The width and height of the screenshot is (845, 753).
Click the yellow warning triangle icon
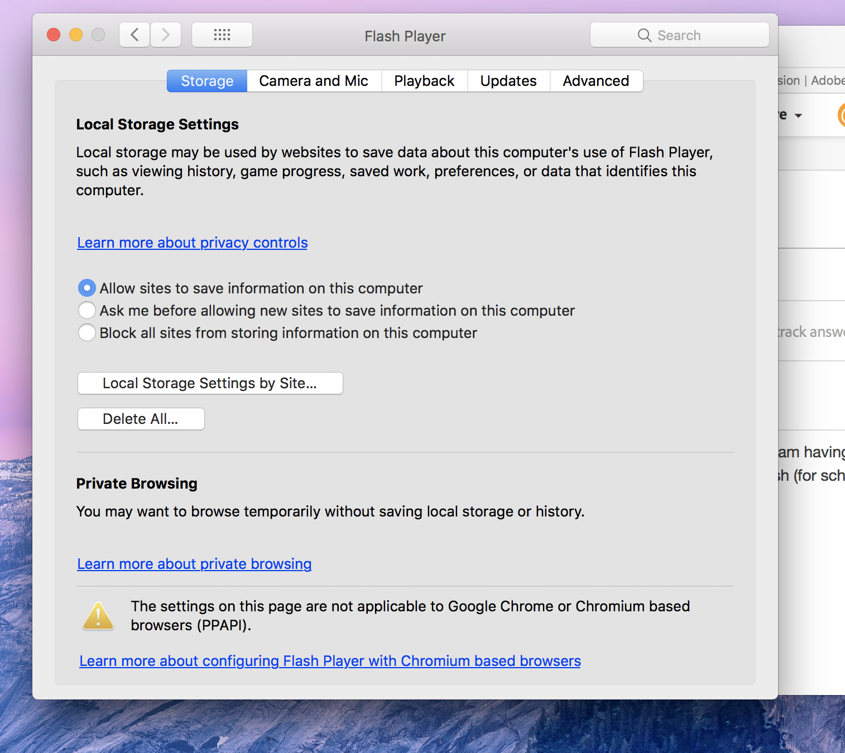(98, 616)
